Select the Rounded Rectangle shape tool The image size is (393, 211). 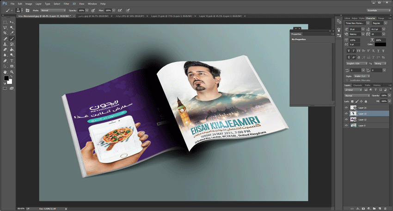point(12,66)
